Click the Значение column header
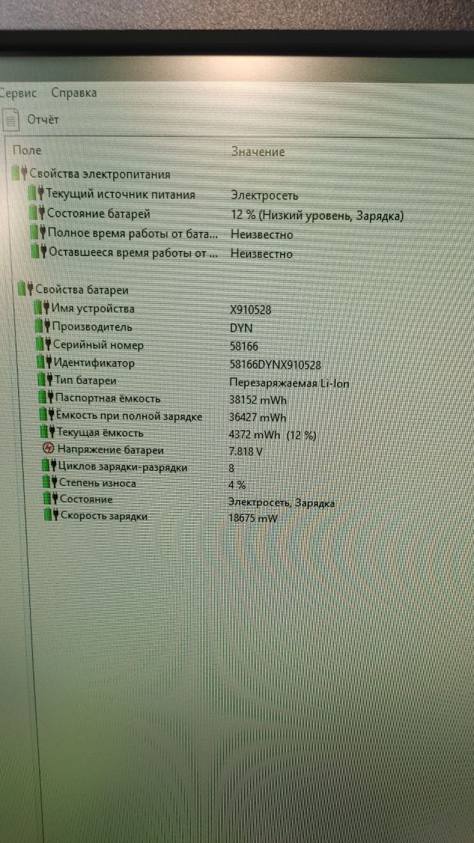Image resolution: width=474 pixels, height=843 pixels. [257, 151]
